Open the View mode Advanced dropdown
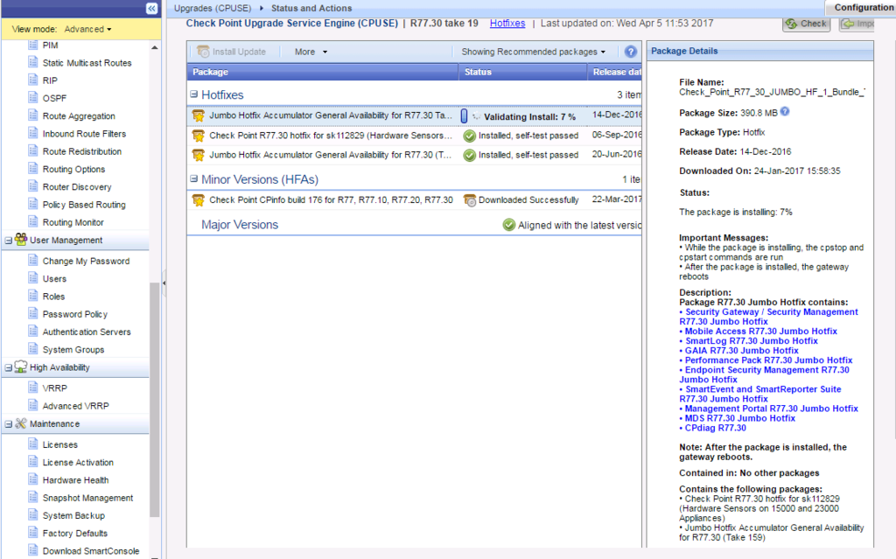The image size is (896, 559). click(87, 29)
